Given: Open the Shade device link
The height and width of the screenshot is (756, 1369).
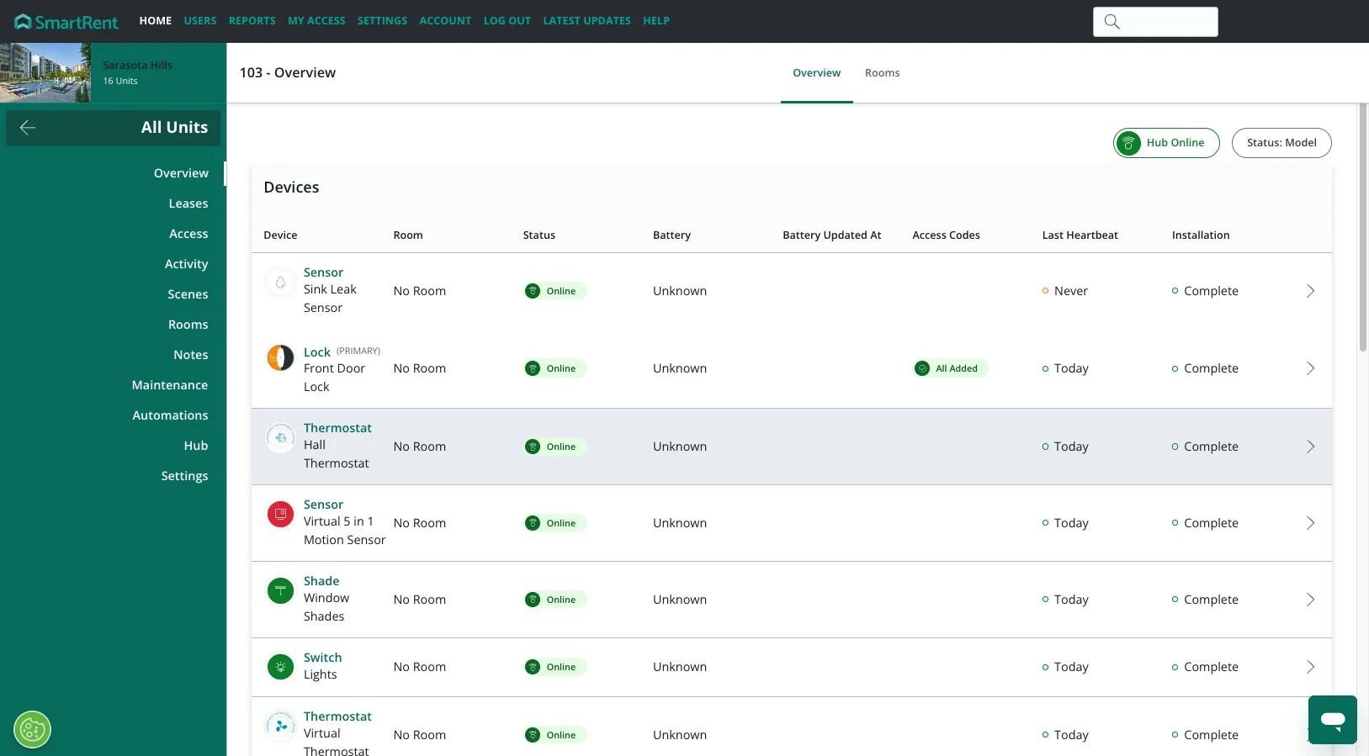Looking at the screenshot, I should click(x=321, y=581).
